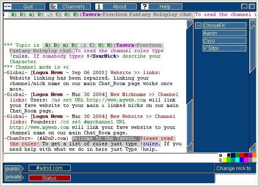The height and width of the screenshot is (187, 259).
Task: Pick the navy blue color swatch
Action: click(233, 155)
